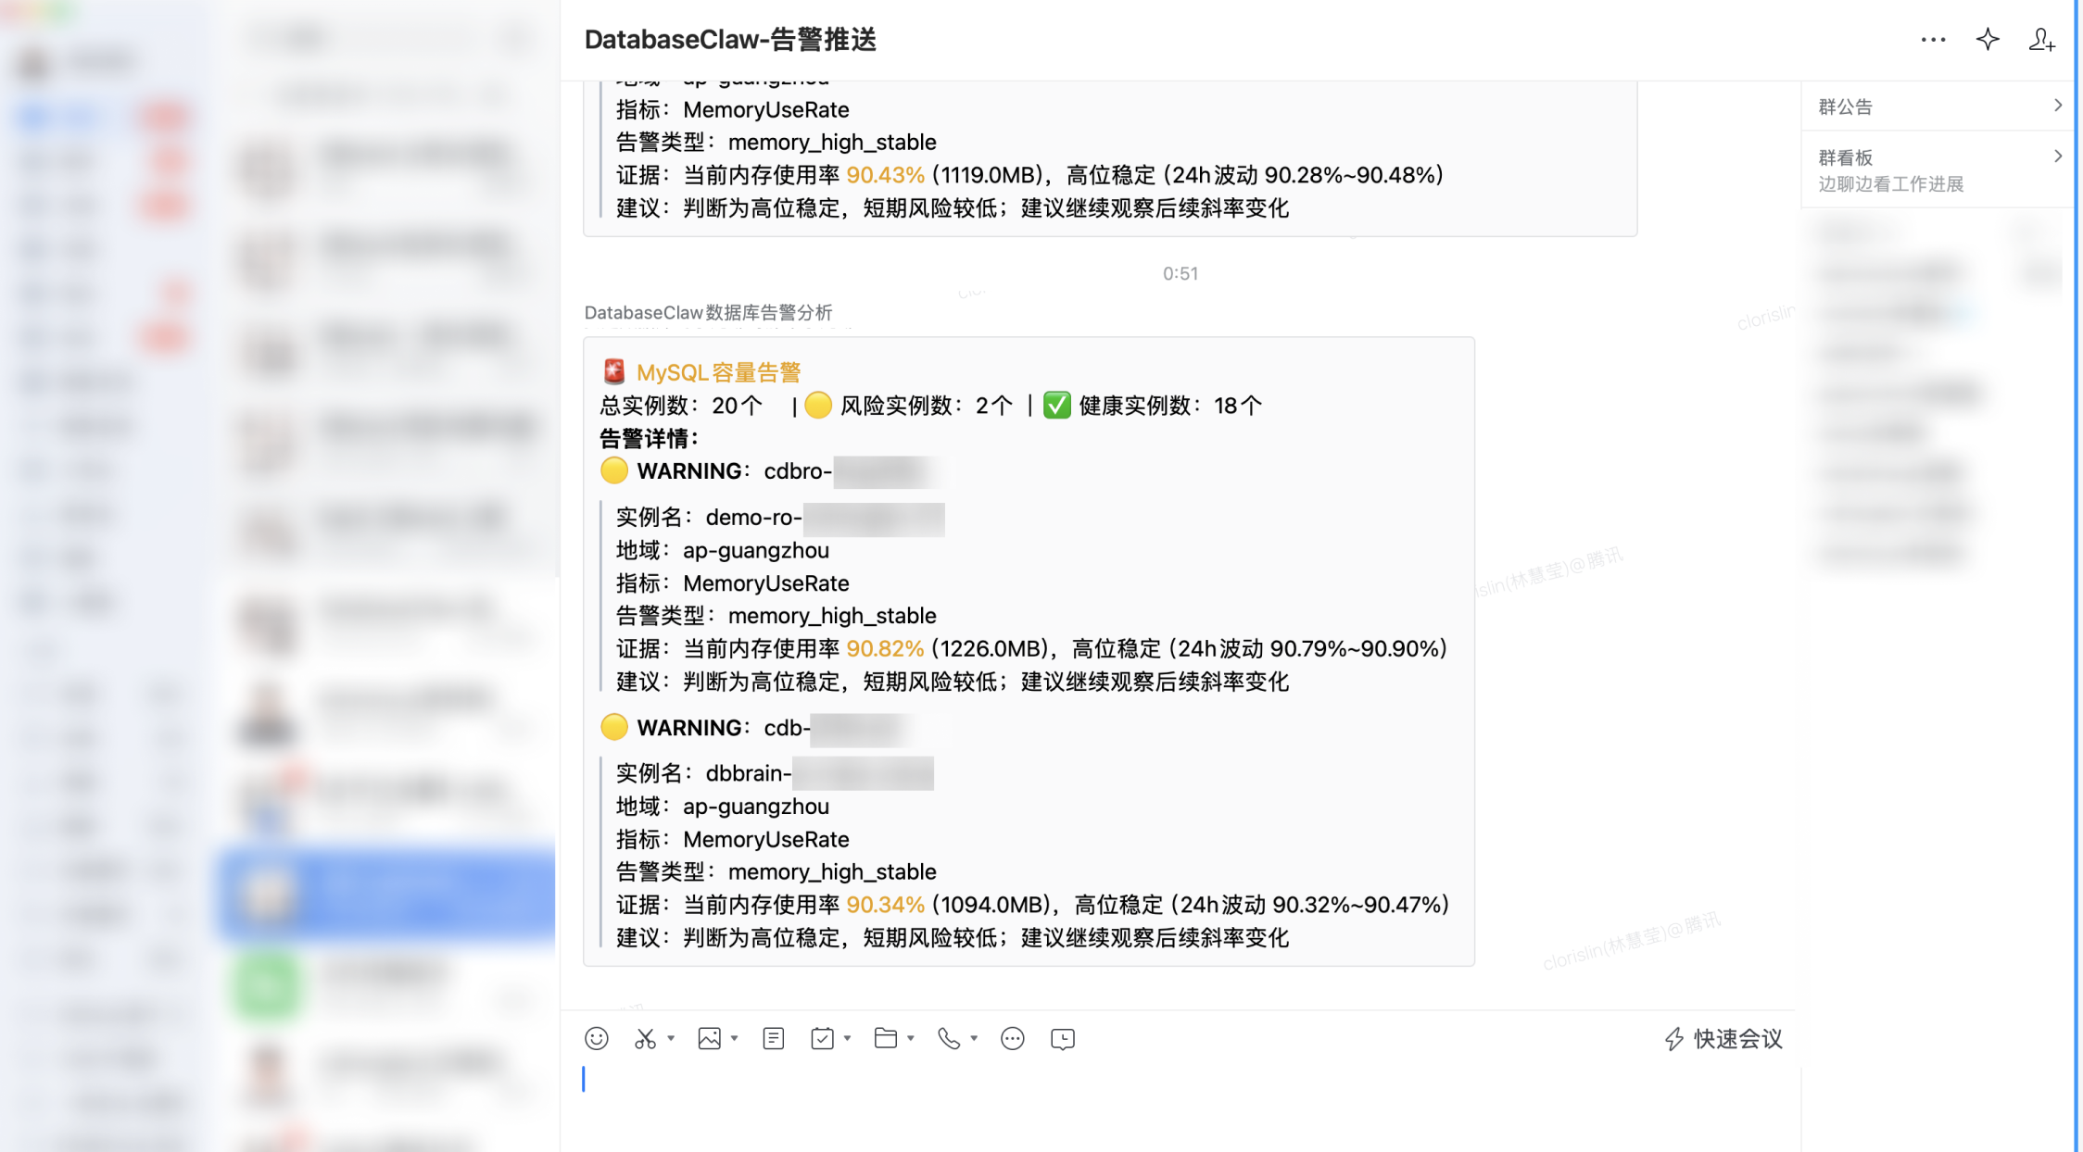Click the round speech bubble dots icon
Screen dimensions: 2083x1152
click(1013, 1039)
